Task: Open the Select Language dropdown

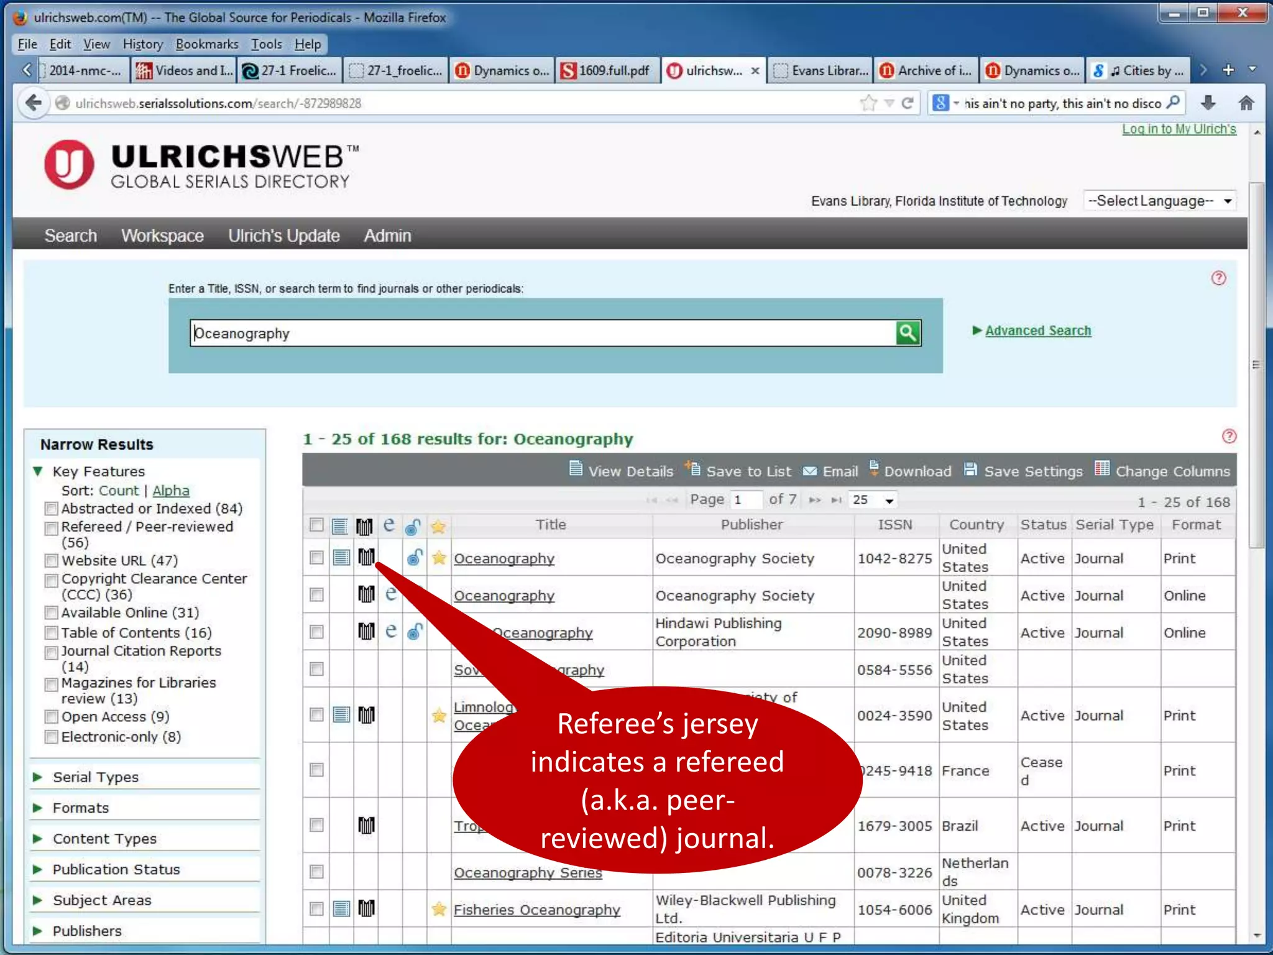Action: [x=1159, y=201]
